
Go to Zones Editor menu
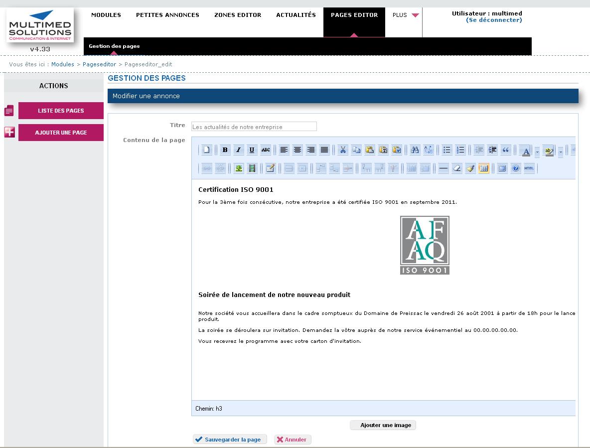coord(238,15)
